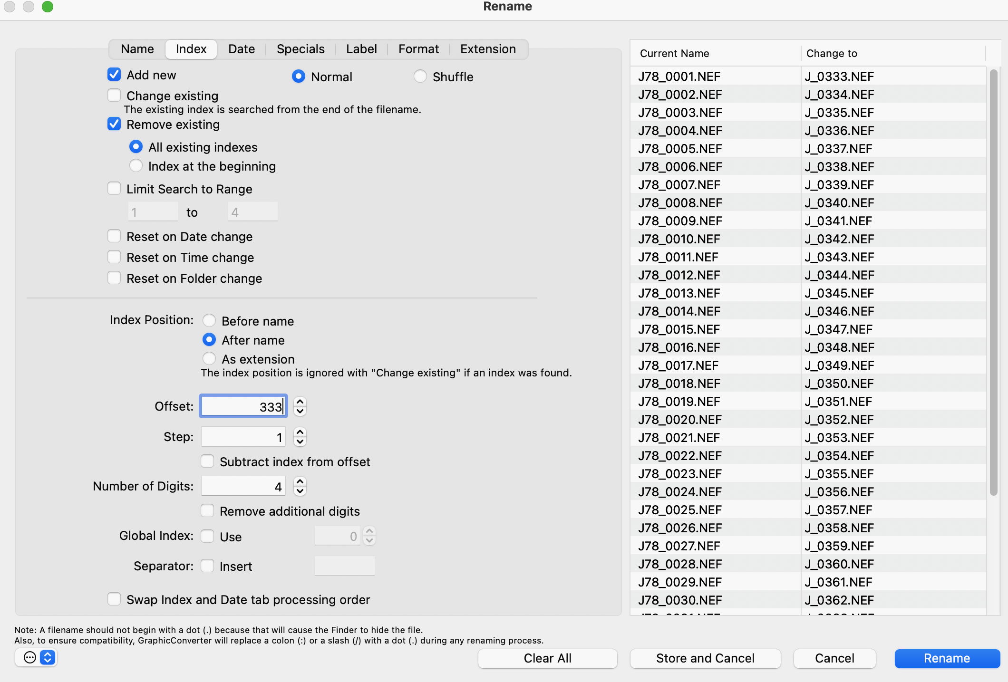Open the Extension tab
Viewport: 1008px width, 682px height.
[487, 48]
